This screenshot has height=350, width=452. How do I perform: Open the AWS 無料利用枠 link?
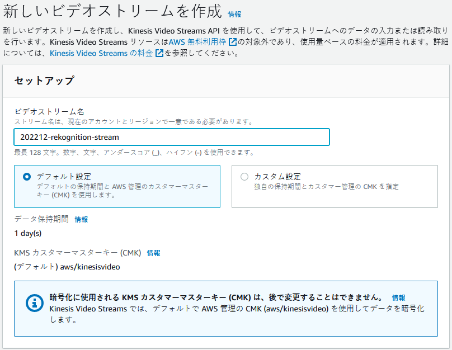[x=197, y=42]
